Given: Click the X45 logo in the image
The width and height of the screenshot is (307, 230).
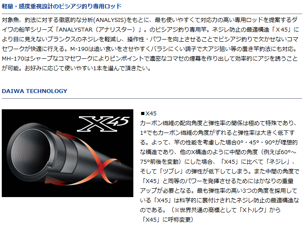Looking at the screenshot, I should click(x=103, y=124).
